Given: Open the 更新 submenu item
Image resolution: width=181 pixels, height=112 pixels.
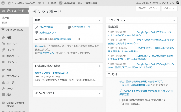Looking at the screenshot, I should [4, 23].
